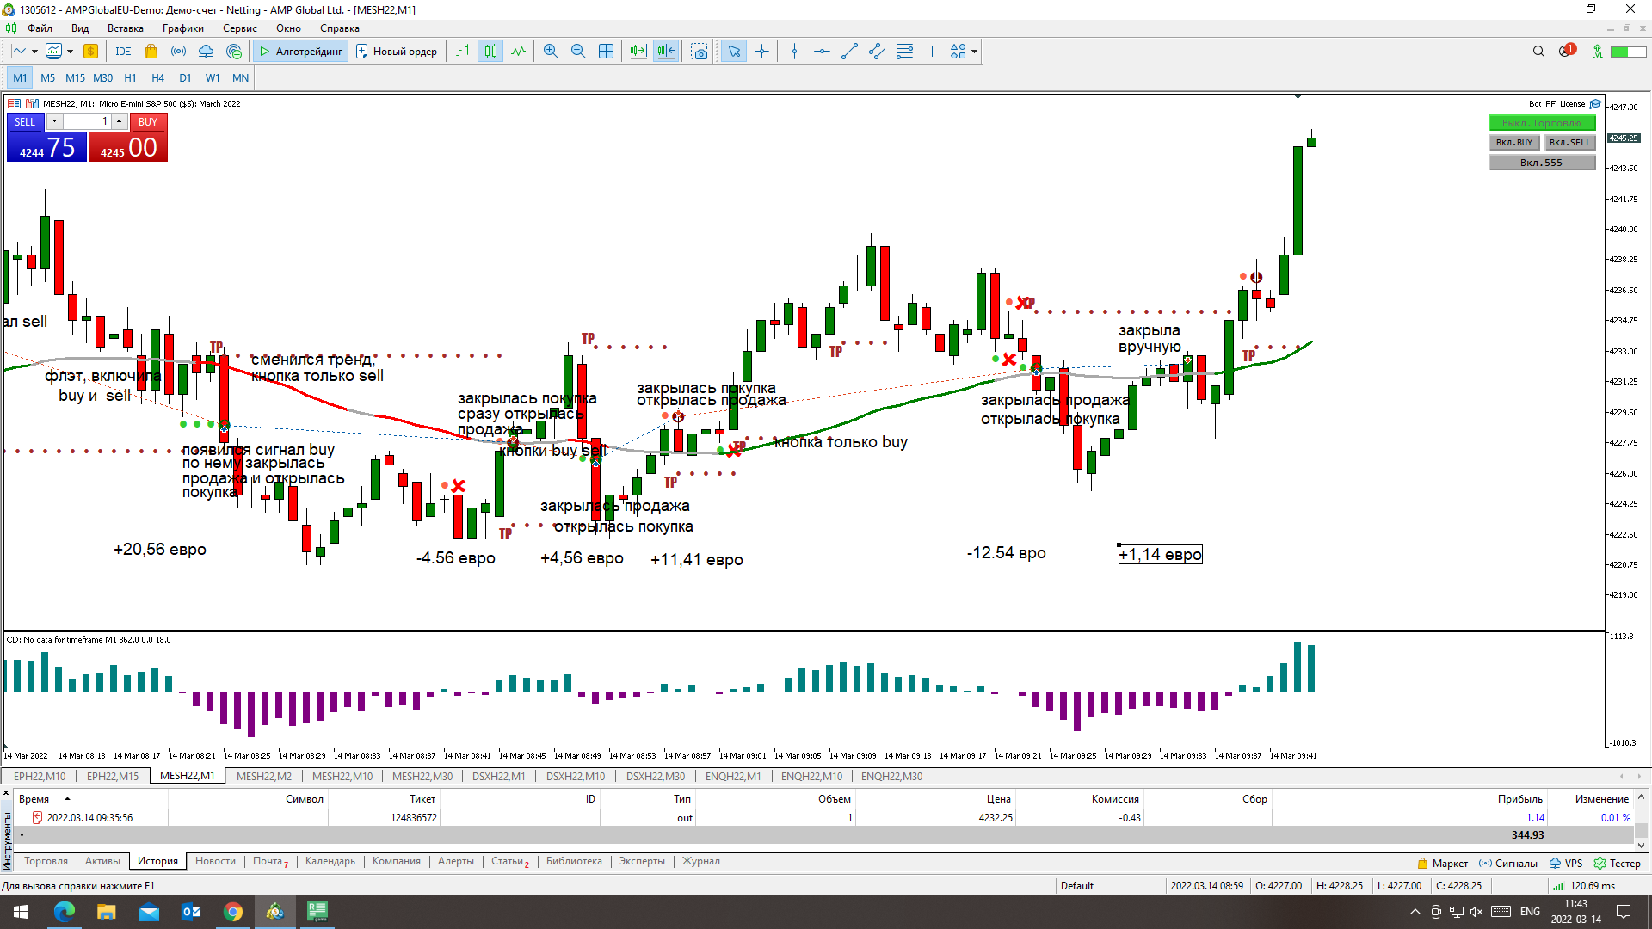Zoom in on the chart
The image size is (1652, 929).
(x=551, y=52)
